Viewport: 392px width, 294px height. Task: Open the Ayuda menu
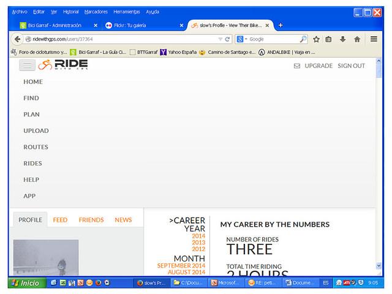[153, 12]
